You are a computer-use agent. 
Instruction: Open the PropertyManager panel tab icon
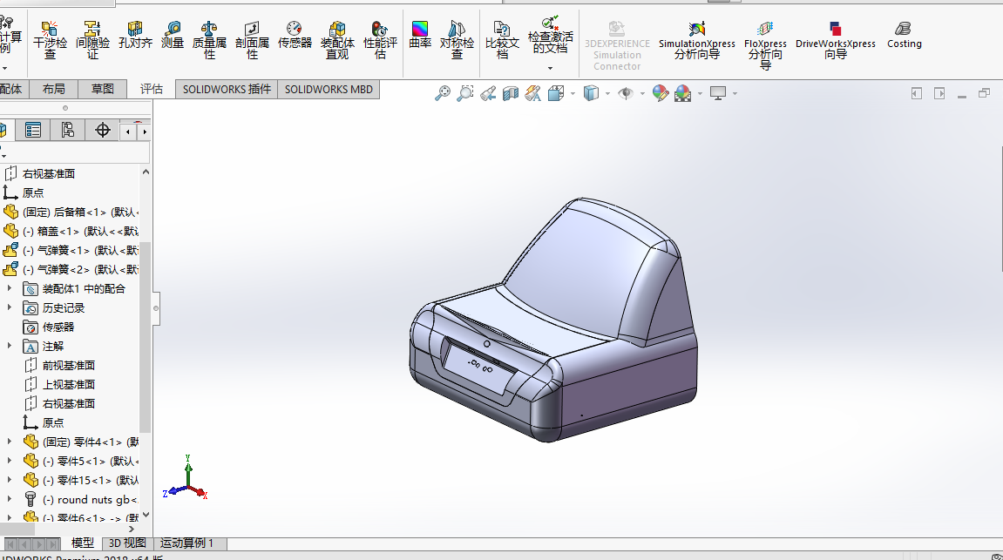[x=33, y=131]
